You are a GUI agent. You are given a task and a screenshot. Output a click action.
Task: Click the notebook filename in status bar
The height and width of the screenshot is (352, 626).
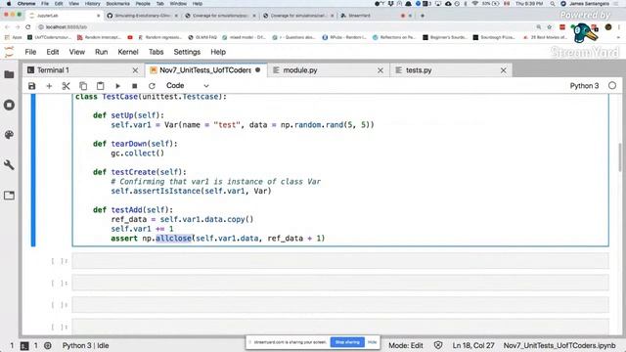[x=559, y=345]
